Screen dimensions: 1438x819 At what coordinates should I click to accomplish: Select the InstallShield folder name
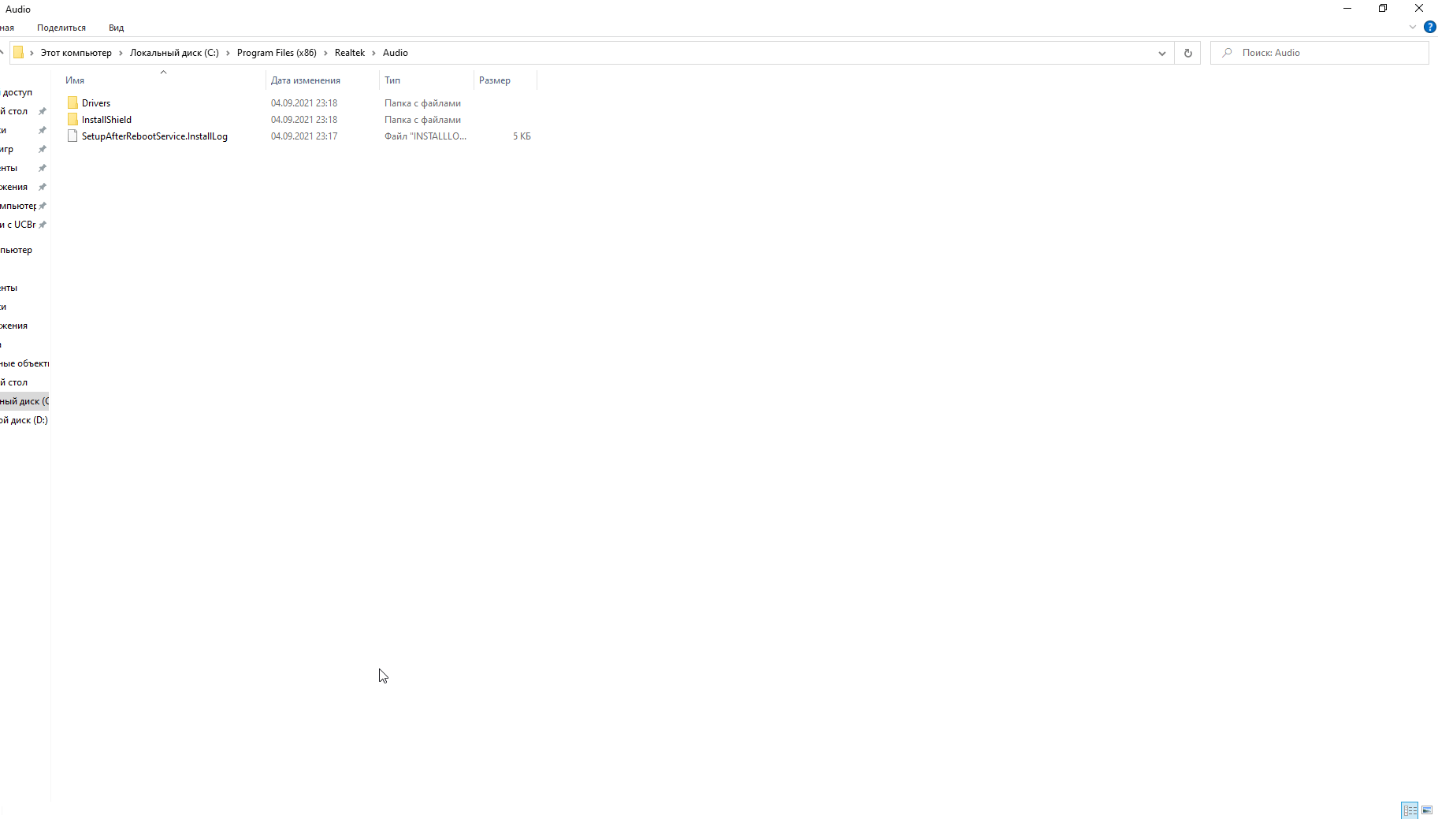tap(106, 120)
